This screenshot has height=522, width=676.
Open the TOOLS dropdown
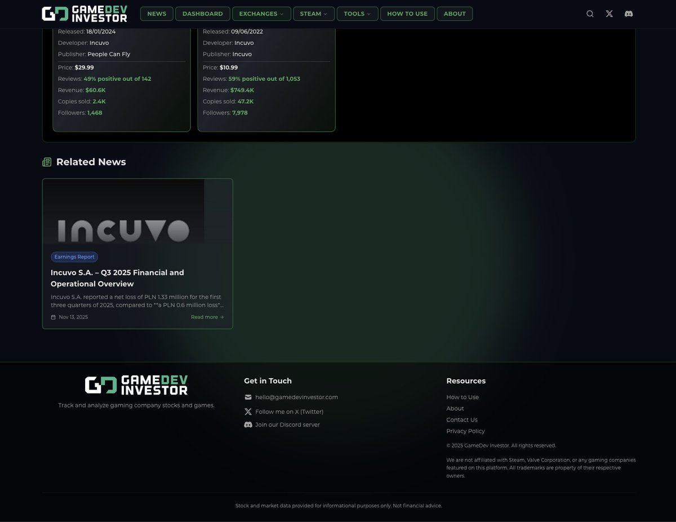point(357,14)
